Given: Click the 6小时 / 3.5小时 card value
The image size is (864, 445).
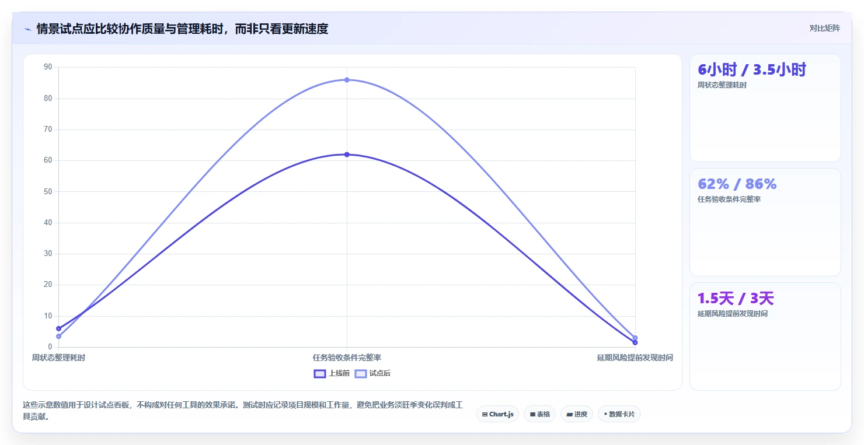Looking at the screenshot, I should (x=752, y=70).
